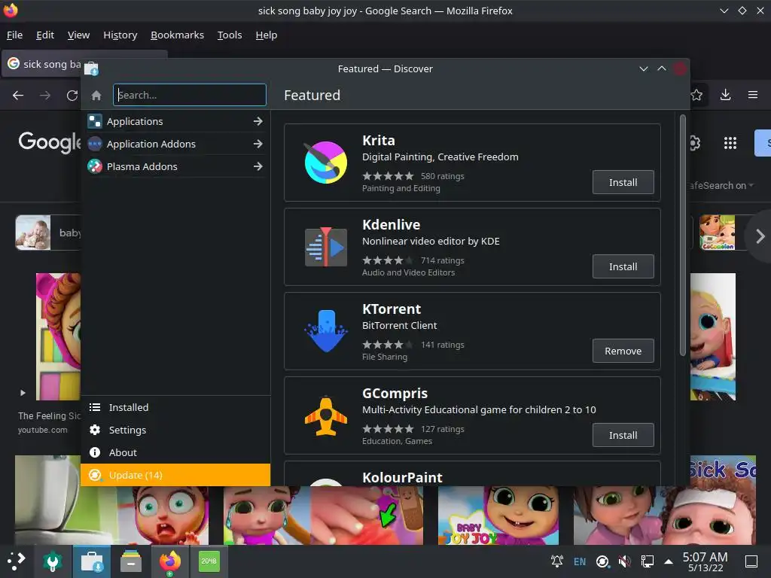Open KTorrent app icon
Viewport: 771px width, 578px height.
point(325,331)
